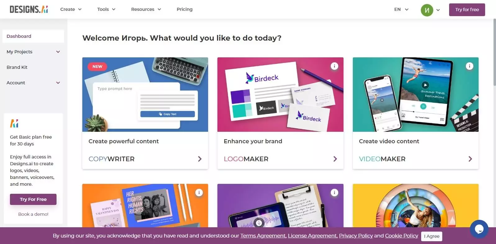Open the chat support bubble icon

tap(479, 229)
